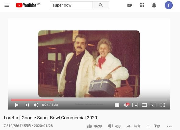
Task: Open the account avatar menu
Action: [x=169, y=5]
